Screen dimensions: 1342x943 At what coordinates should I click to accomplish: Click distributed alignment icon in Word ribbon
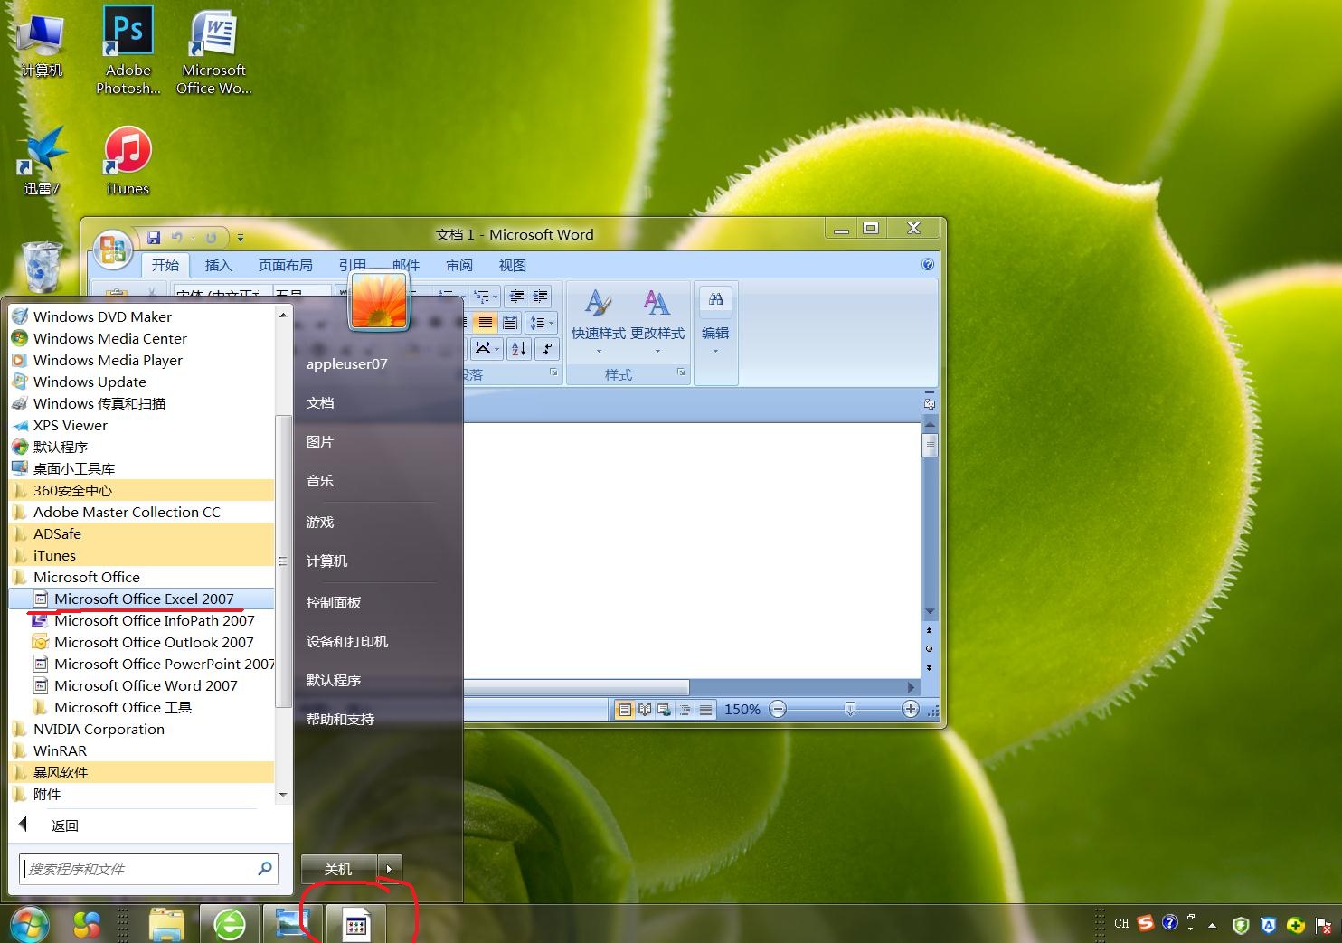click(510, 323)
